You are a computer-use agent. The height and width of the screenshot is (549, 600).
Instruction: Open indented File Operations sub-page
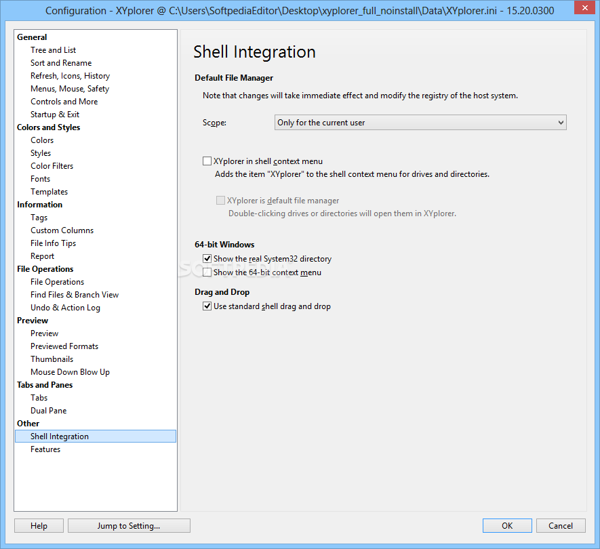58,282
